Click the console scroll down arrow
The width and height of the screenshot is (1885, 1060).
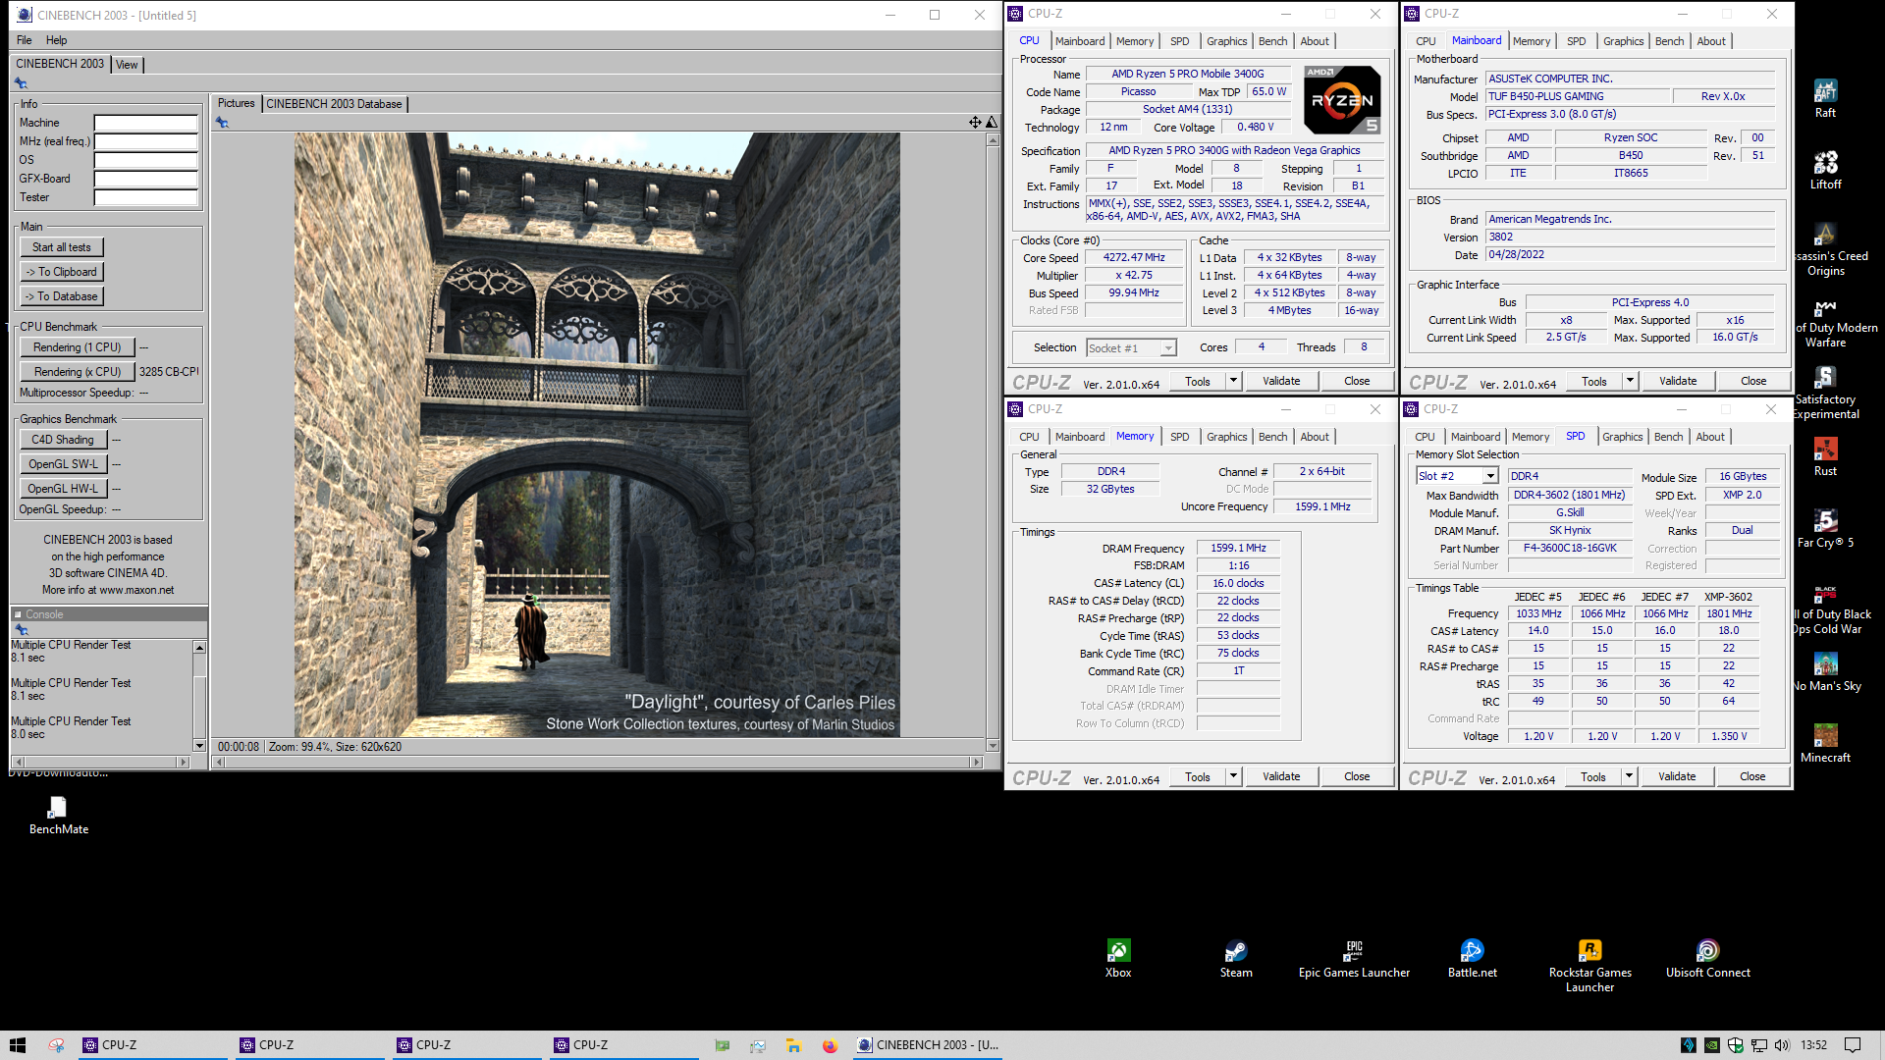tap(200, 746)
